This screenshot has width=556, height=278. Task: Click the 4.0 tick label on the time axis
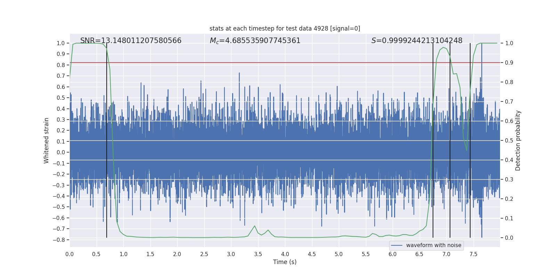click(x=285, y=254)
